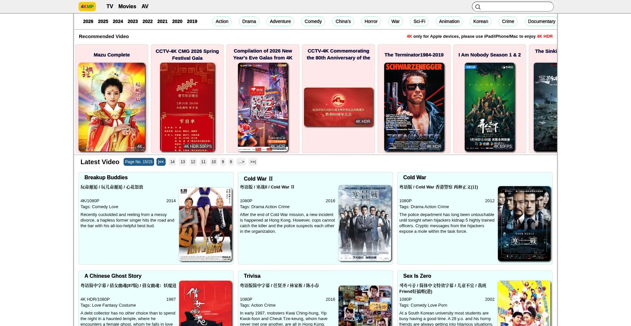This screenshot has height=326, width=631.
Task: Go to page 12
Action: pyautogui.click(x=193, y=162)
